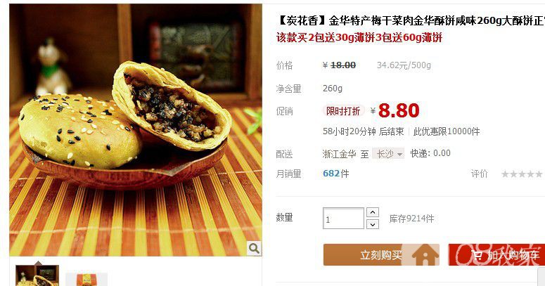Click into the quantity input field
This screenshot has width=545, height=286.
[x=343, y=219]
